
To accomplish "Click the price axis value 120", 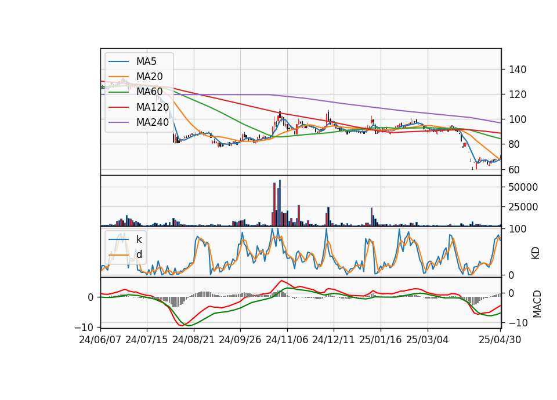I will click(518, 94).
